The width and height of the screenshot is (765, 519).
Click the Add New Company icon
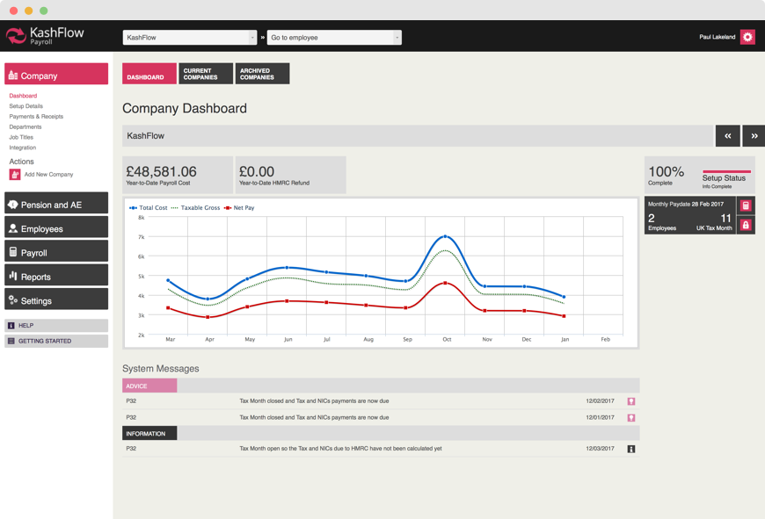[x=14, y=175]
